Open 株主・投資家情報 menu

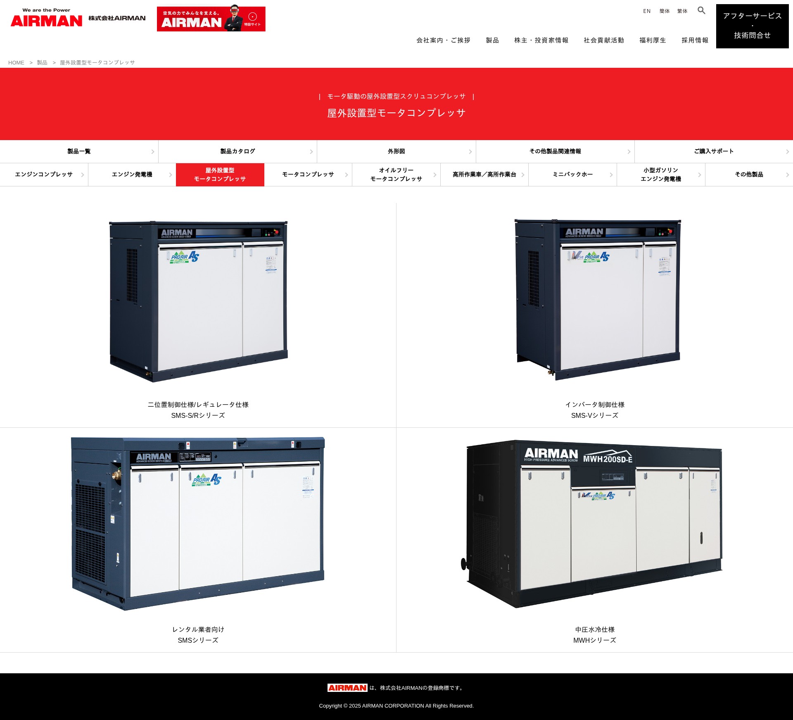[541, 40]
